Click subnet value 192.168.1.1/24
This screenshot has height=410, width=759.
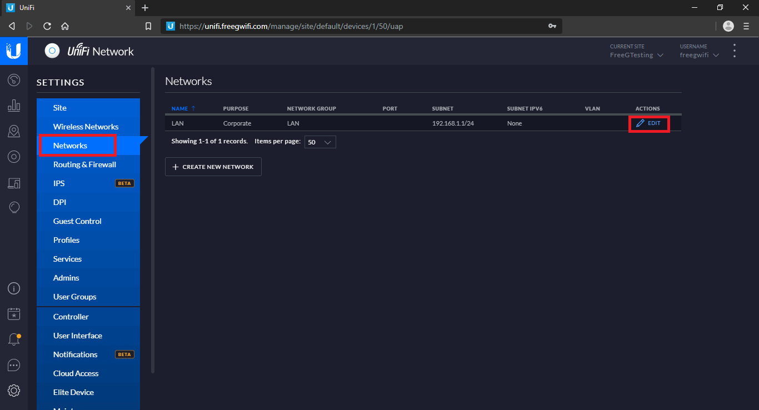click(x=453, y=123)
